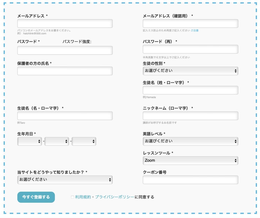
Task: Click the 今すぐ登録する button
Action: tap(36, 197)
